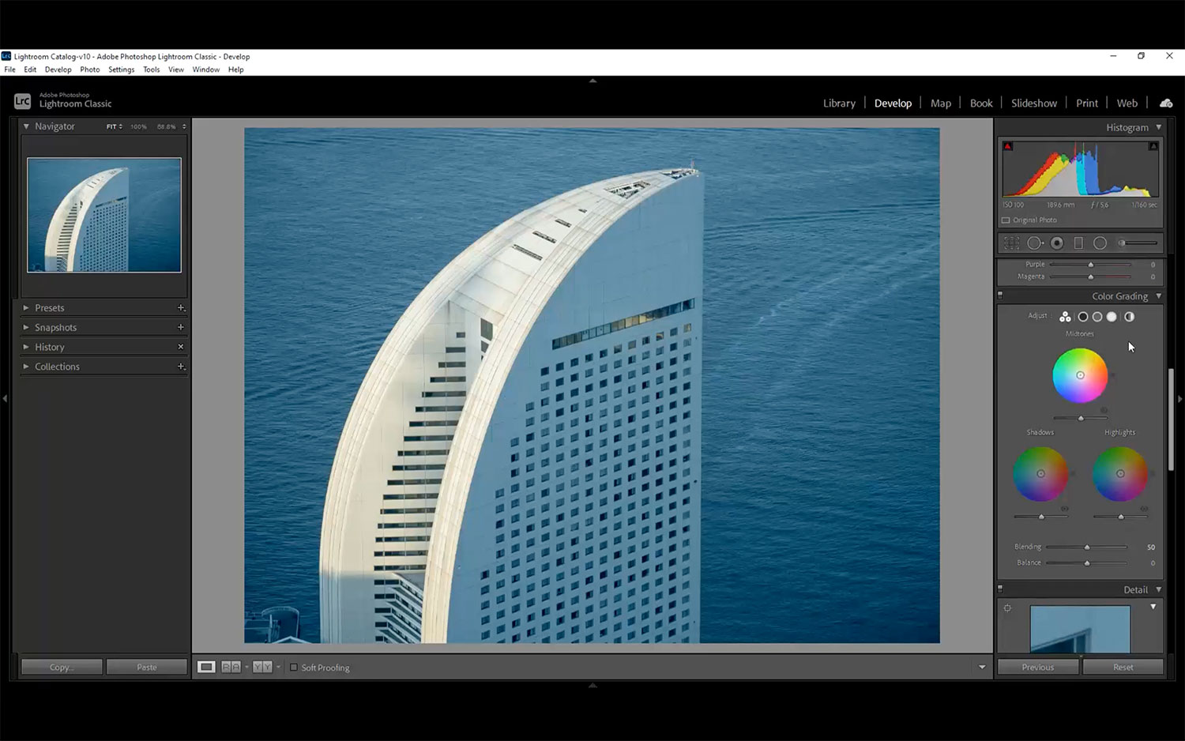The width and height of the screenshot is (1185, 741).
Task: Select the Red Eye Correction tool
Action: [x=1057, y=243]
